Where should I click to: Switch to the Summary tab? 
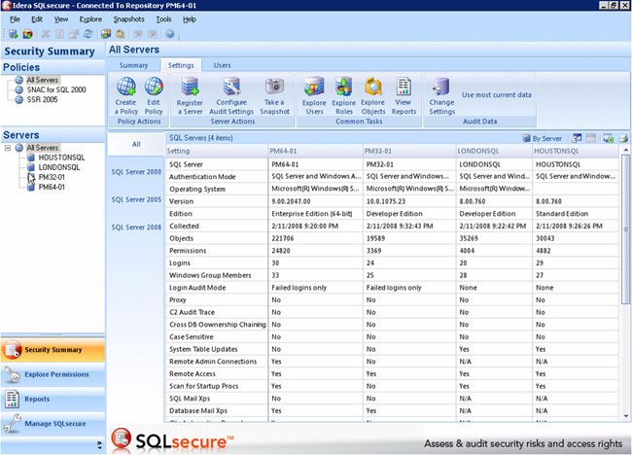[133, 65]
